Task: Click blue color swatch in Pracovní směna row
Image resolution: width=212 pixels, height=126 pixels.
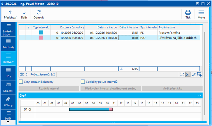Action: [41, 33]
